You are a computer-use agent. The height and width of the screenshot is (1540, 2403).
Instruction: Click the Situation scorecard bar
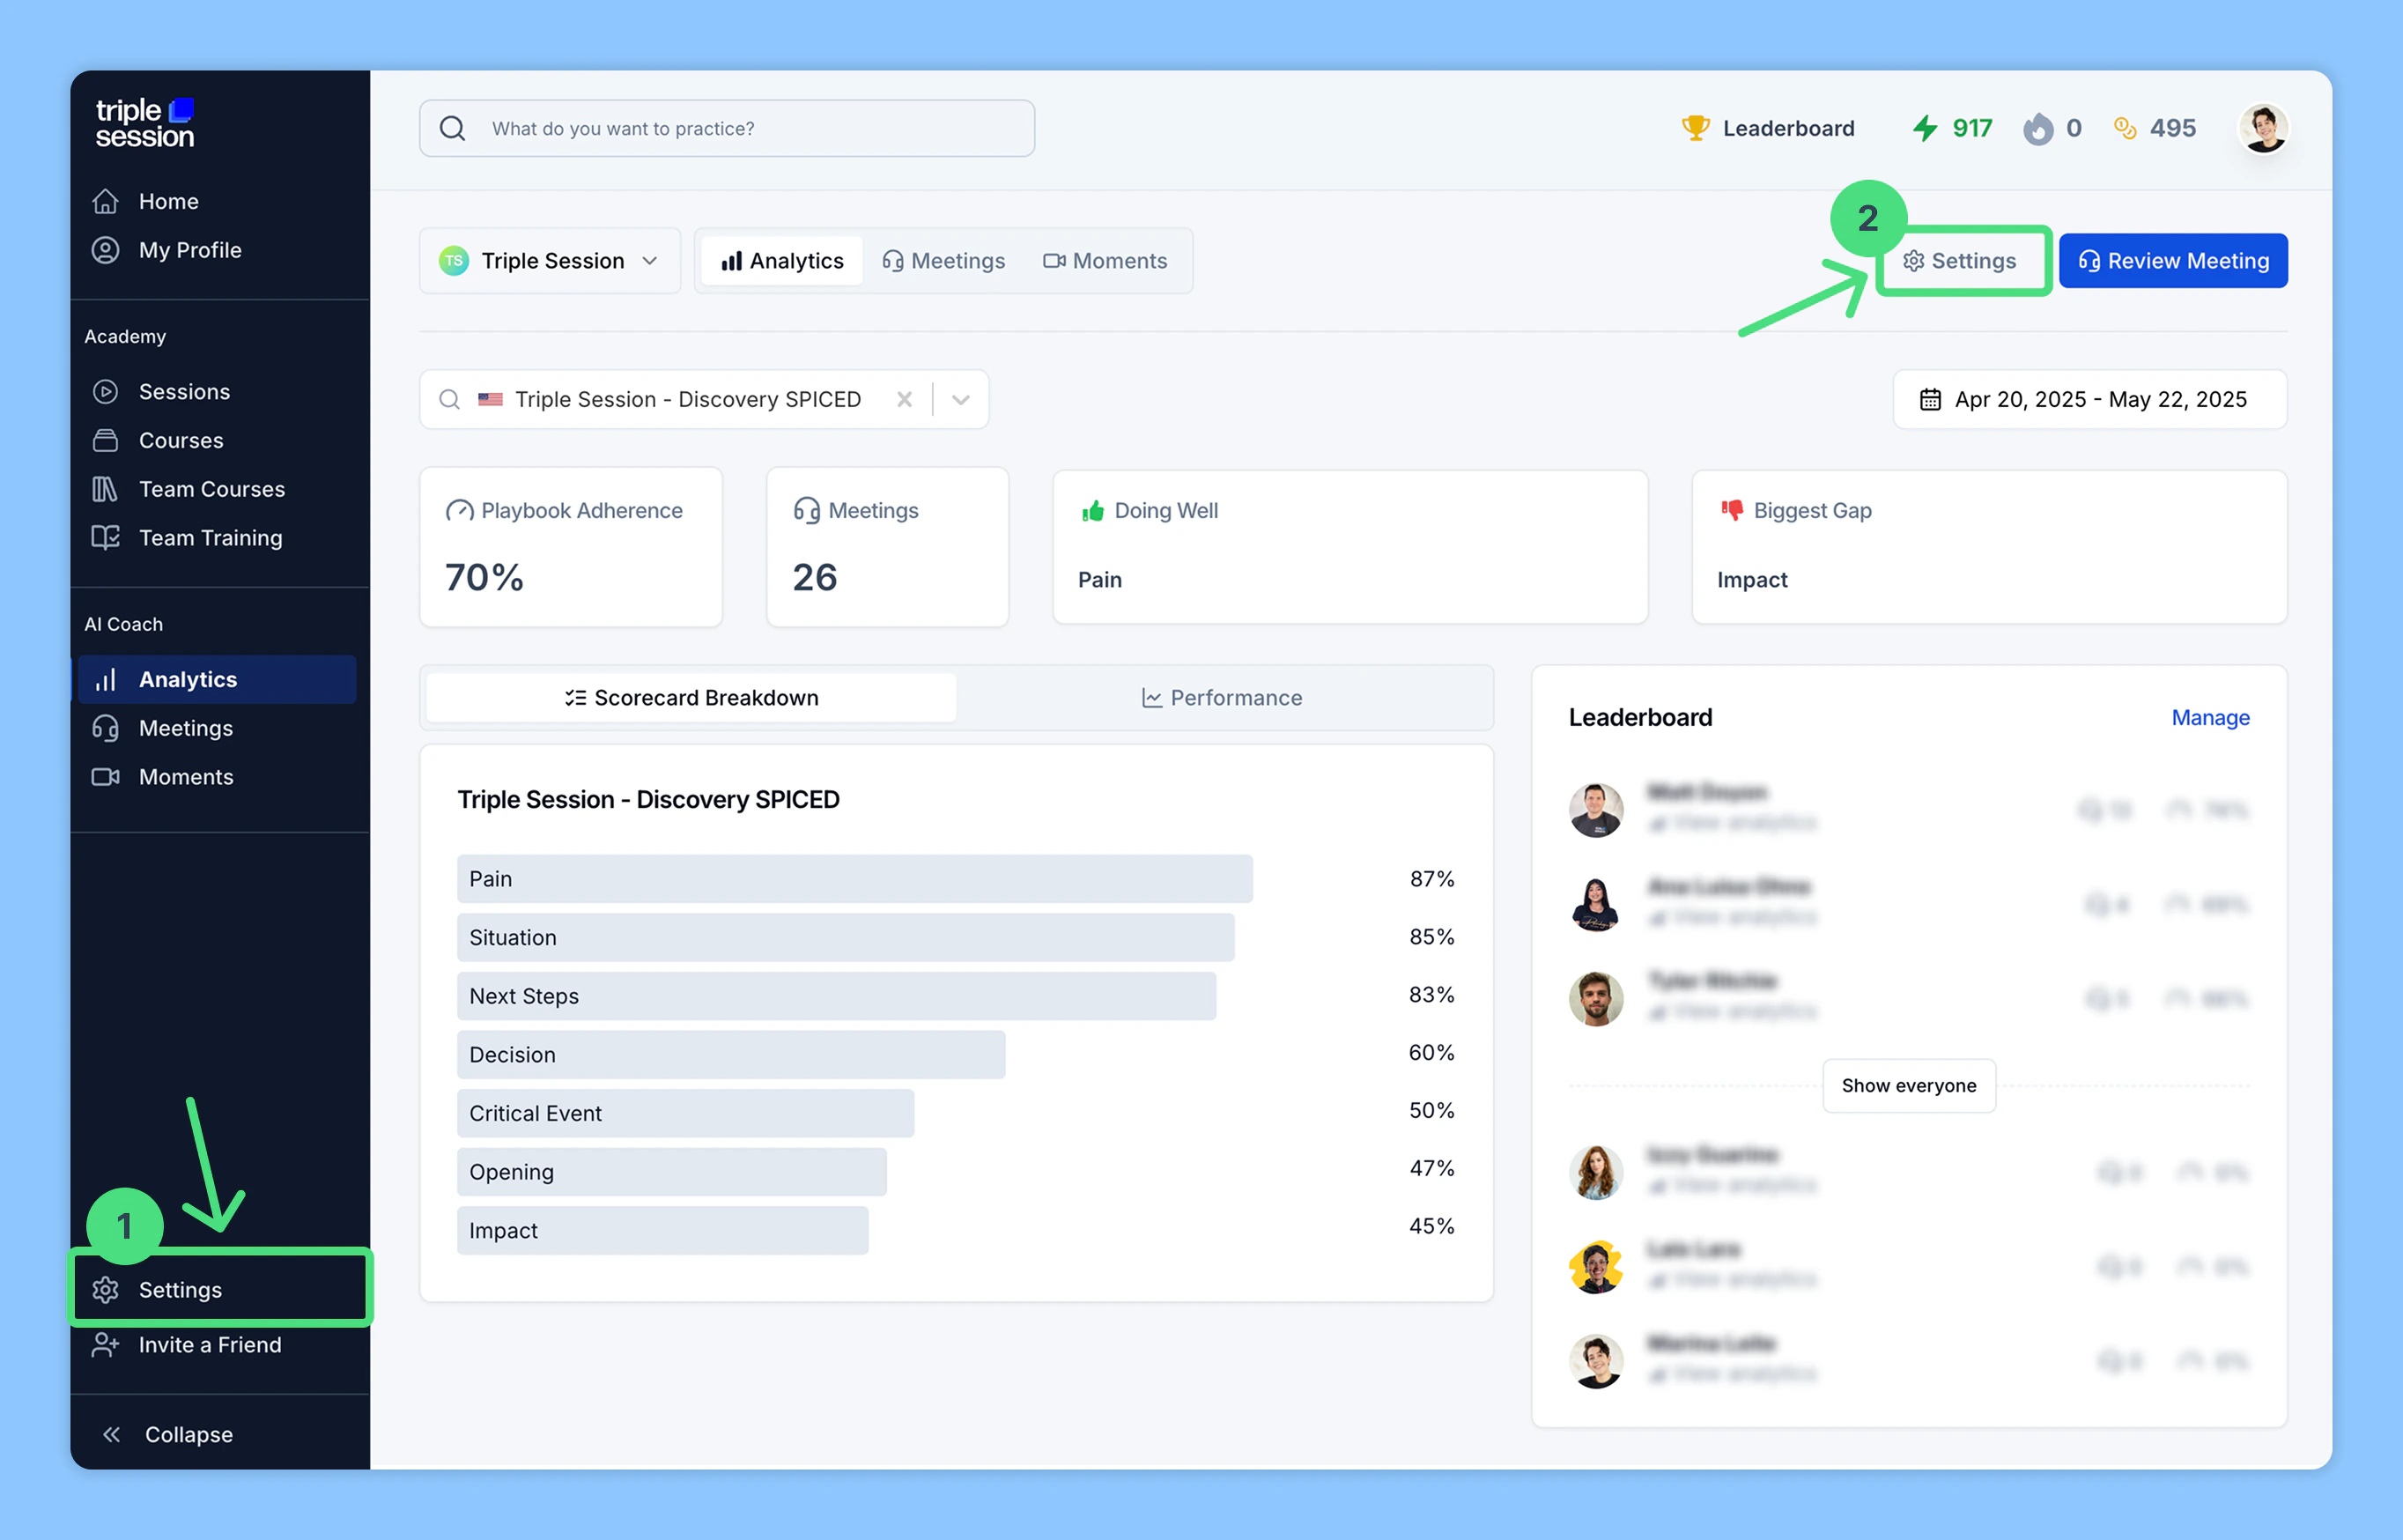tap(846, 937)
